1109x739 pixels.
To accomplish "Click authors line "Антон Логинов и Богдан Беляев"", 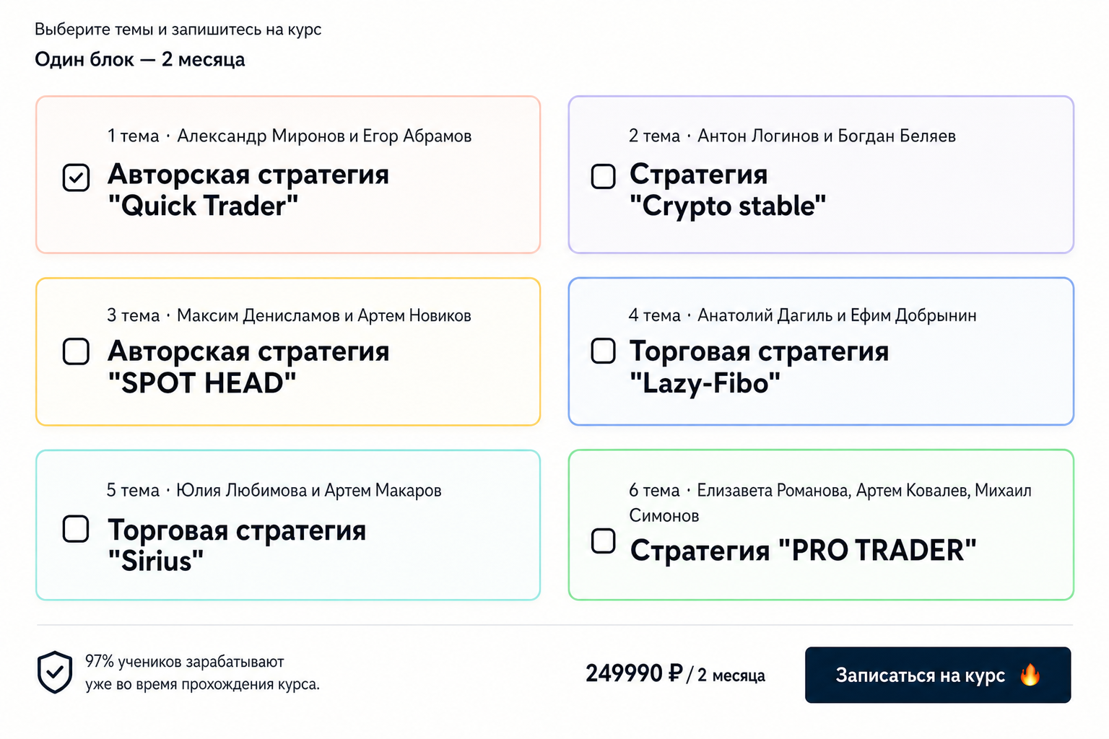I will click(x=827, y=136).
